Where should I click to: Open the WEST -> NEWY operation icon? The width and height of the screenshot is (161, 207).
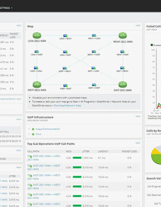[65, 69]
